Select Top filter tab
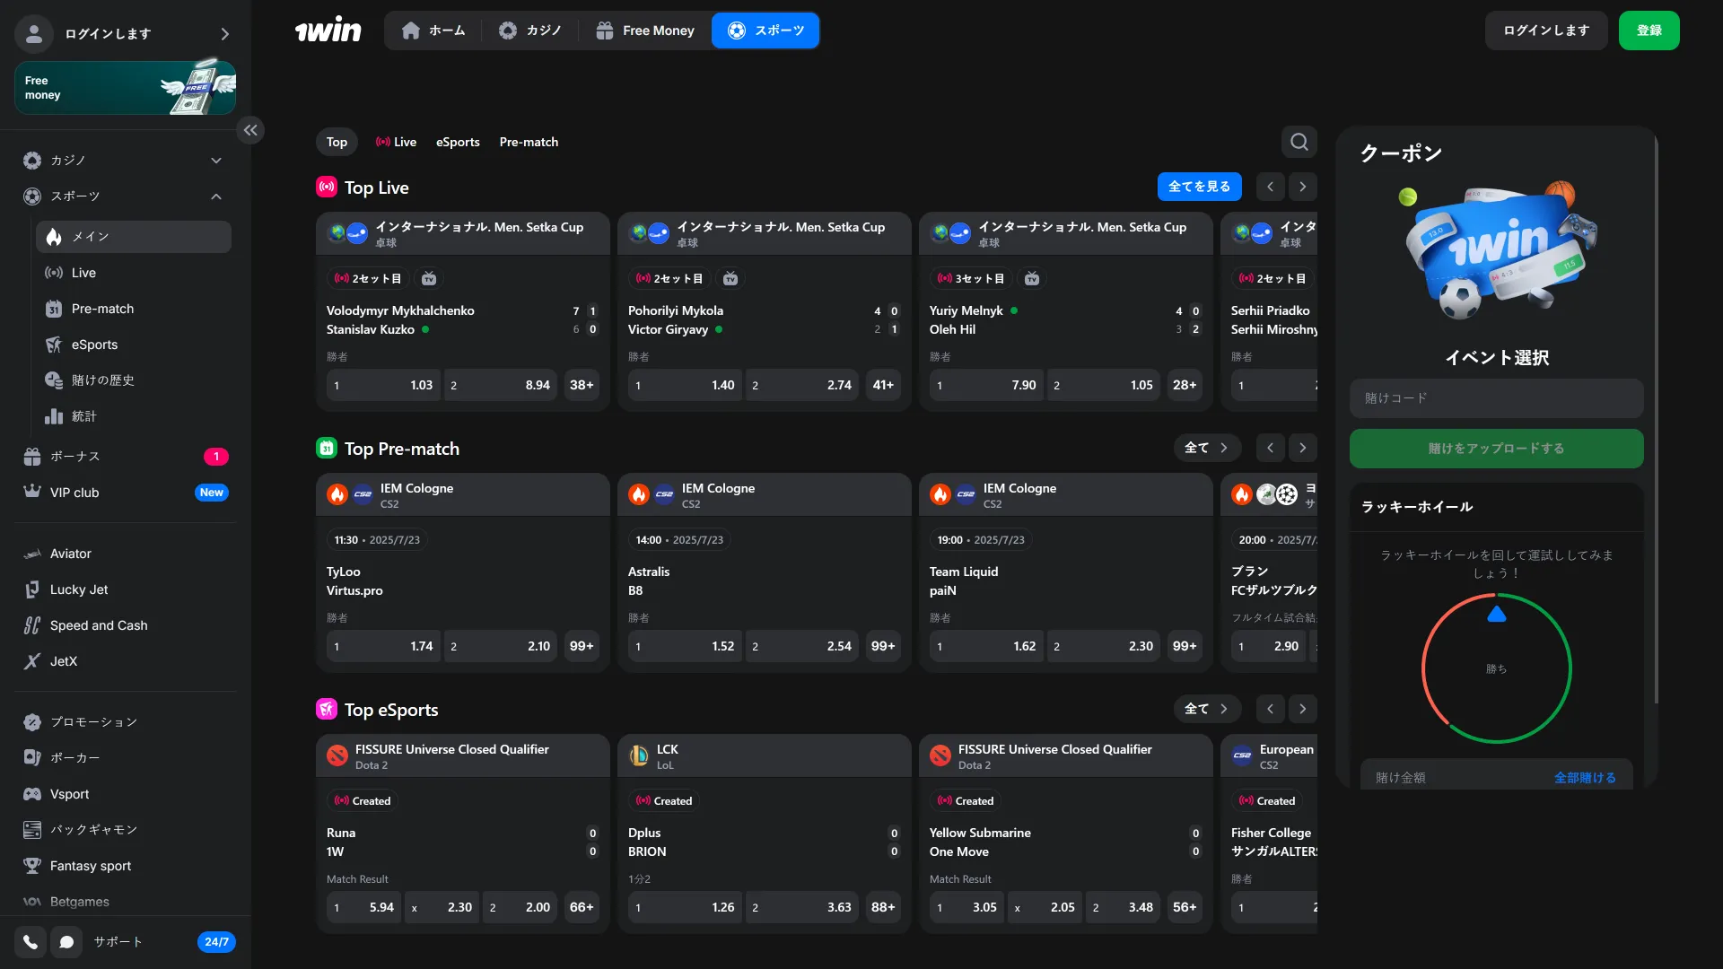 click(337, 142)
